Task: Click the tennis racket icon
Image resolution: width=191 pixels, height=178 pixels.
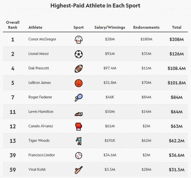Action: (78, 97)
